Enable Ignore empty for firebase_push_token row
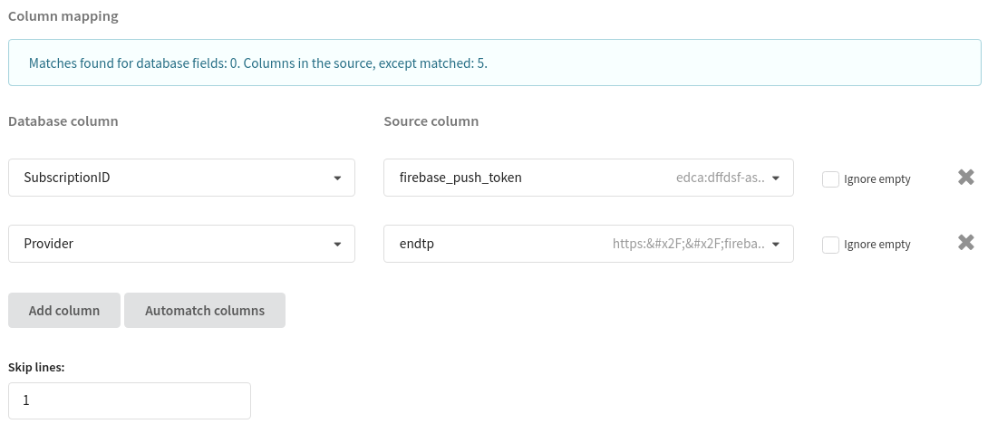This screenshot has width=988, height=424. 830,178
